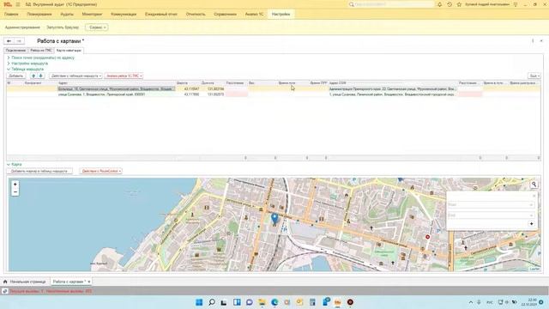Click the home icon of Начальная страница

(5, 282)
